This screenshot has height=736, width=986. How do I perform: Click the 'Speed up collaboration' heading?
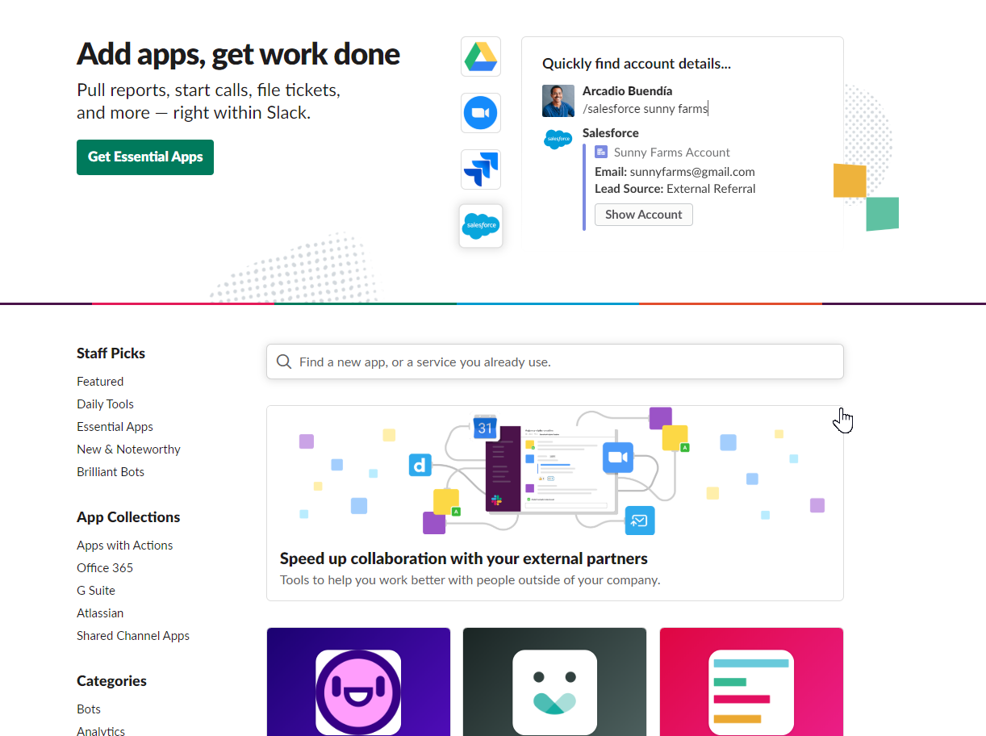coord(464,558)
